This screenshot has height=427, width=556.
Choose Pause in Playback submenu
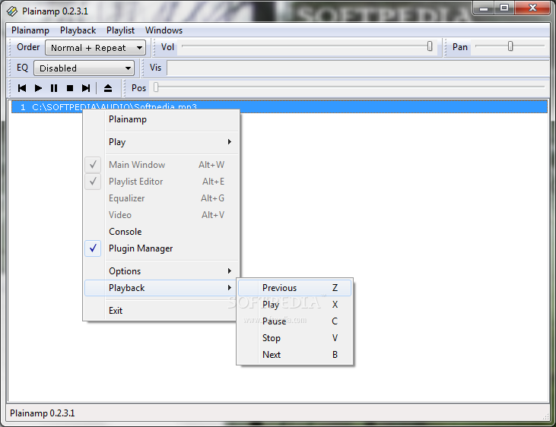tap(294, 321)
